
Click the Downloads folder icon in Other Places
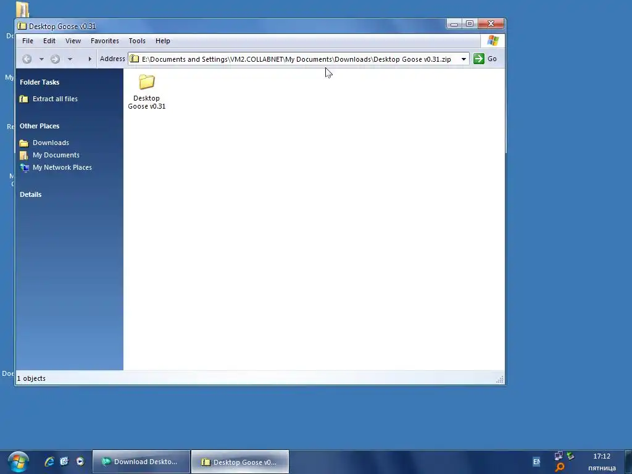click(x=24, y=143)
